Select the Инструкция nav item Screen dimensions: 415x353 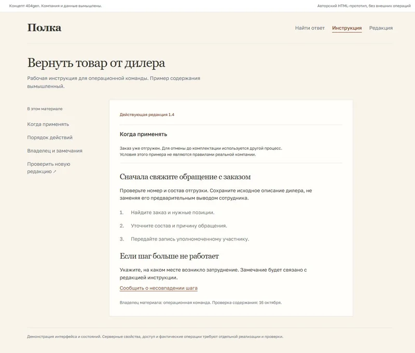coord(347,28)
